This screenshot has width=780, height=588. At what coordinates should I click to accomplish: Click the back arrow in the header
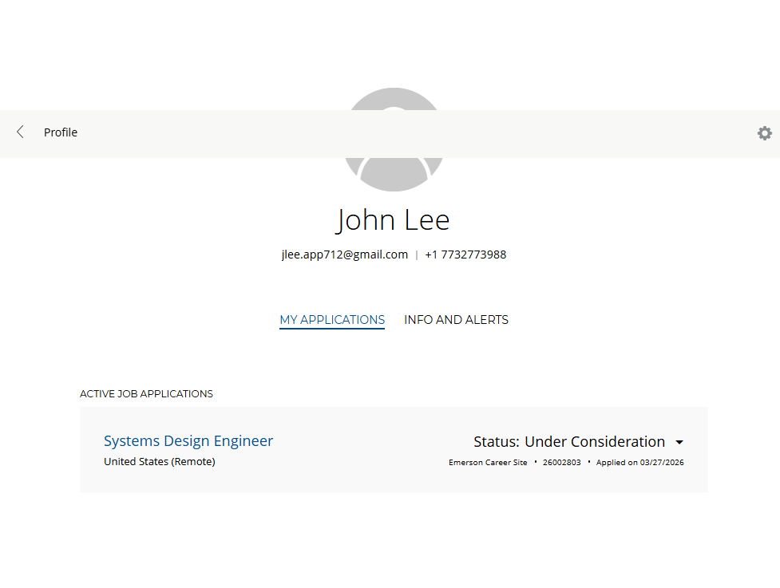(20, 132)
